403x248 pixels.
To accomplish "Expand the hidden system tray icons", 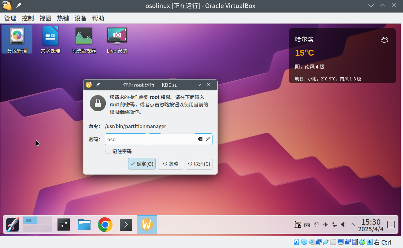I will coord(352,224).
